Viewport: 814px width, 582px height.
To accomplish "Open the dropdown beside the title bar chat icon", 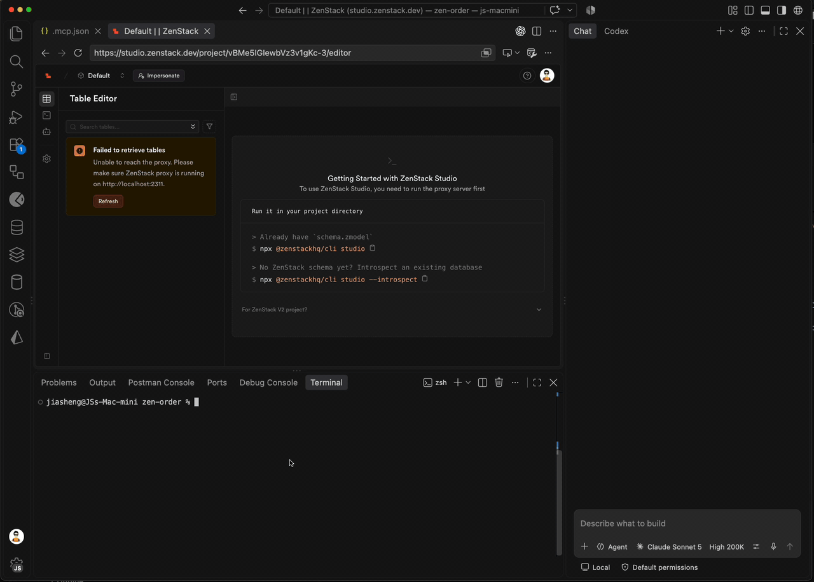I will click(570, 10).
